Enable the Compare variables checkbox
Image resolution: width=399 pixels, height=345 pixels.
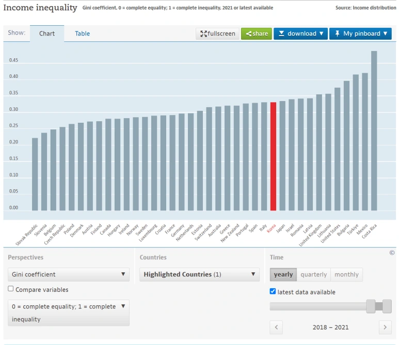coord(11,289)
